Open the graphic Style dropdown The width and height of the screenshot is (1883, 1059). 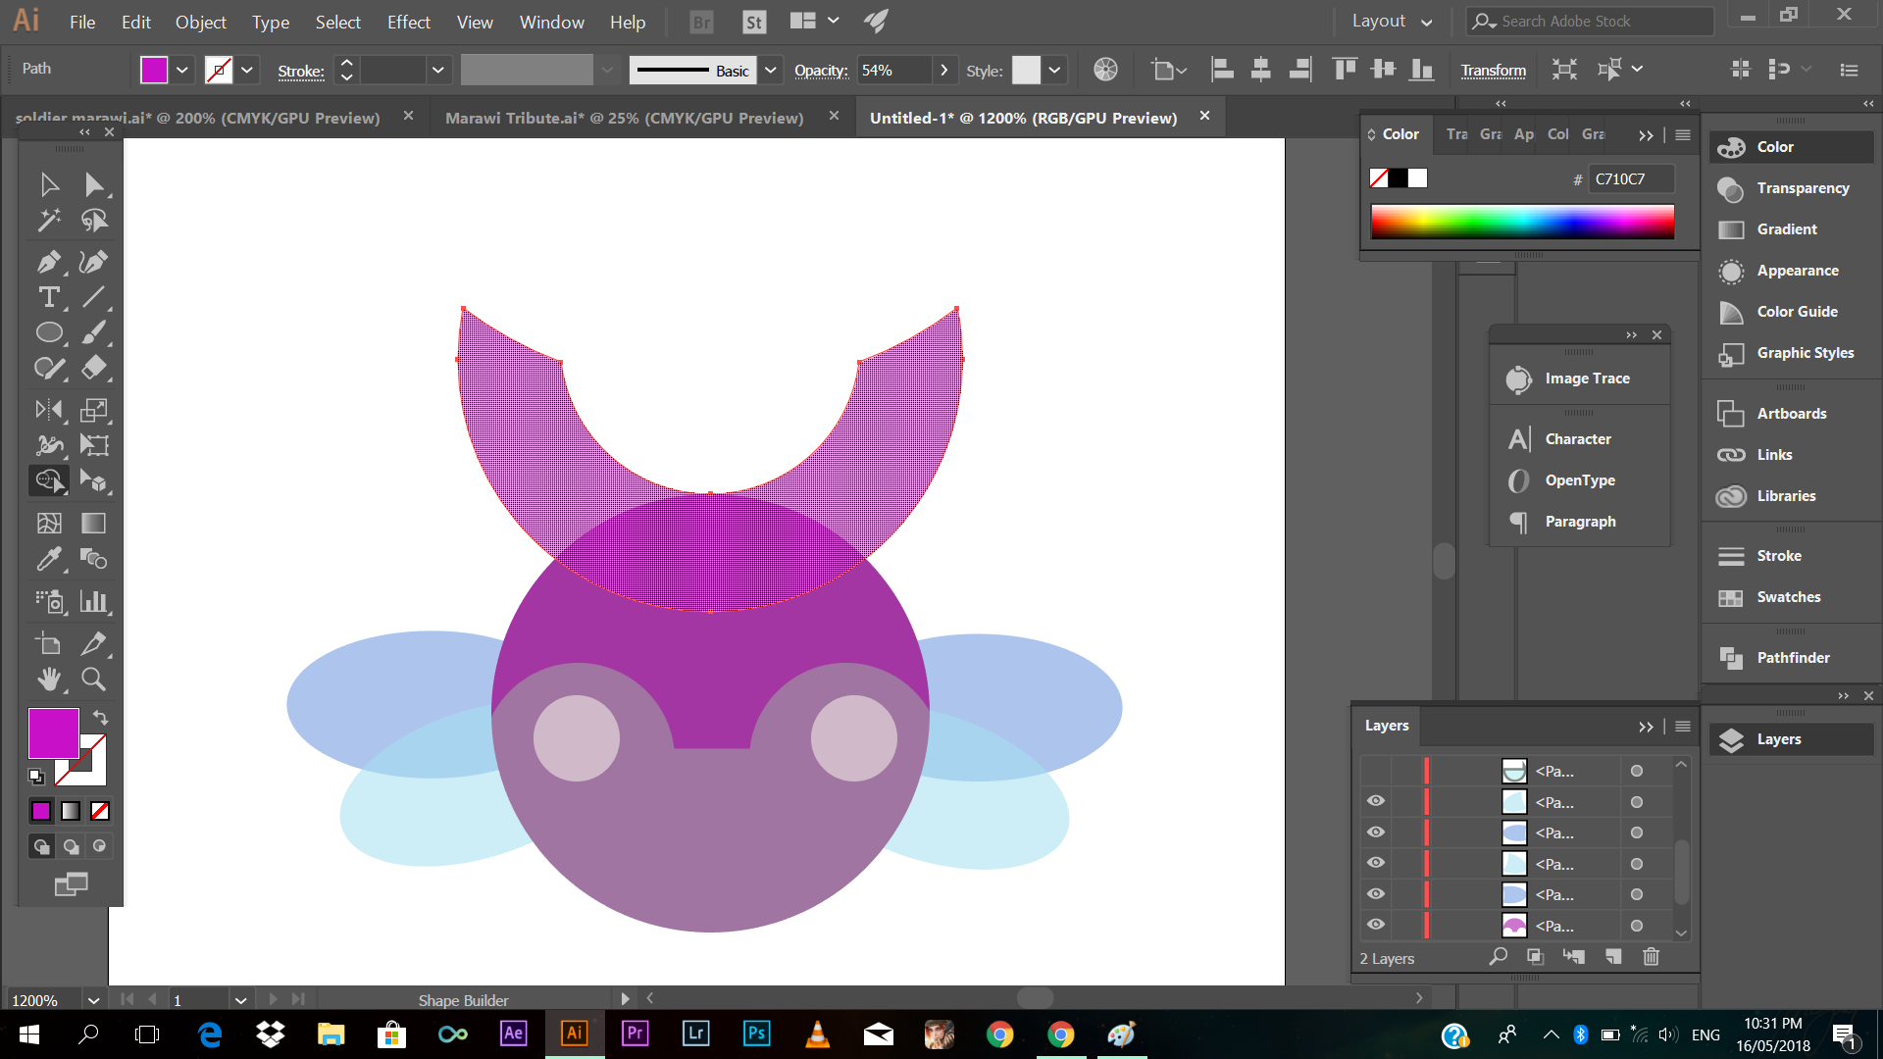click(x=1054, y=71)
